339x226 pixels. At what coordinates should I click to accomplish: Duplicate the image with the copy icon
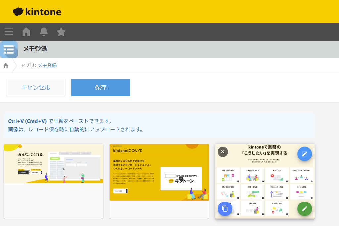(x=225, y=209)
